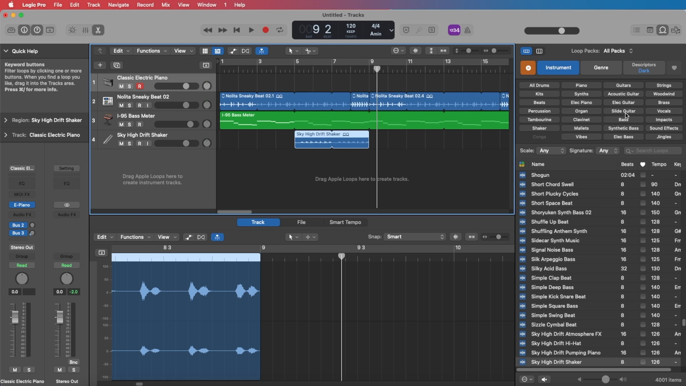Viewport: 686px width, 386px height.
Task: Open the Record menu in menu bar
Action: (145, 5)
